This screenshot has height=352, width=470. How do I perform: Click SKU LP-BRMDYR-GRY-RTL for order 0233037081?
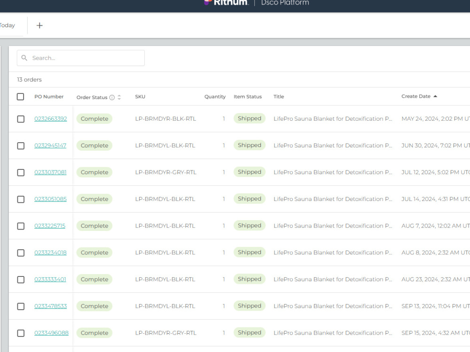(x=165, y=172)
